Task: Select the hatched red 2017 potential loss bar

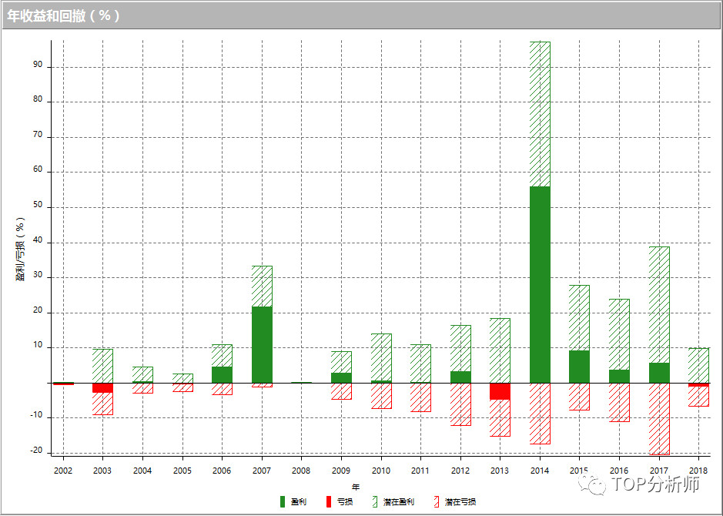Action: pyautogui.click(x=659, y=418)
